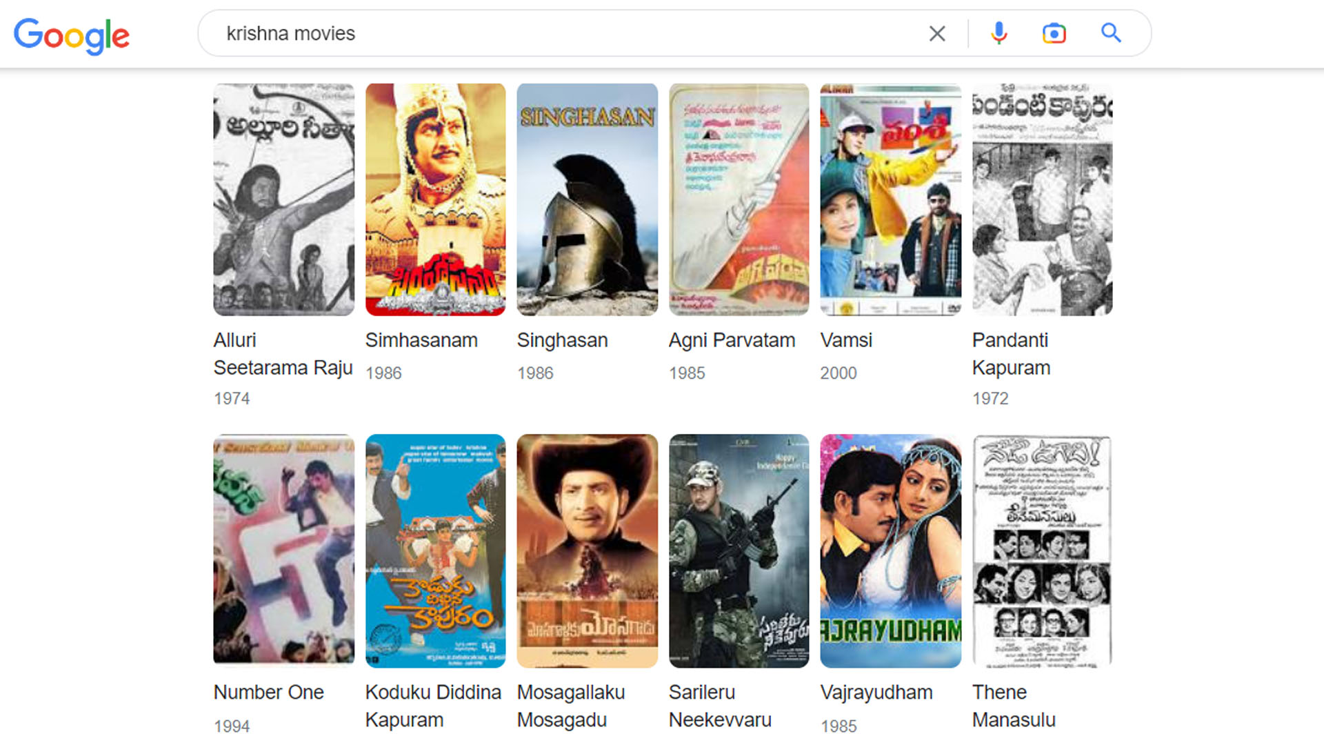
Task: Click the year 1986 under Singhasan
Action: [x=535, y=373]
